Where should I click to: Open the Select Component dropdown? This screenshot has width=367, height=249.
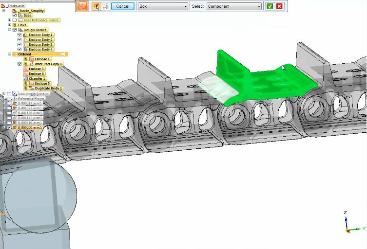click(234, 6)
